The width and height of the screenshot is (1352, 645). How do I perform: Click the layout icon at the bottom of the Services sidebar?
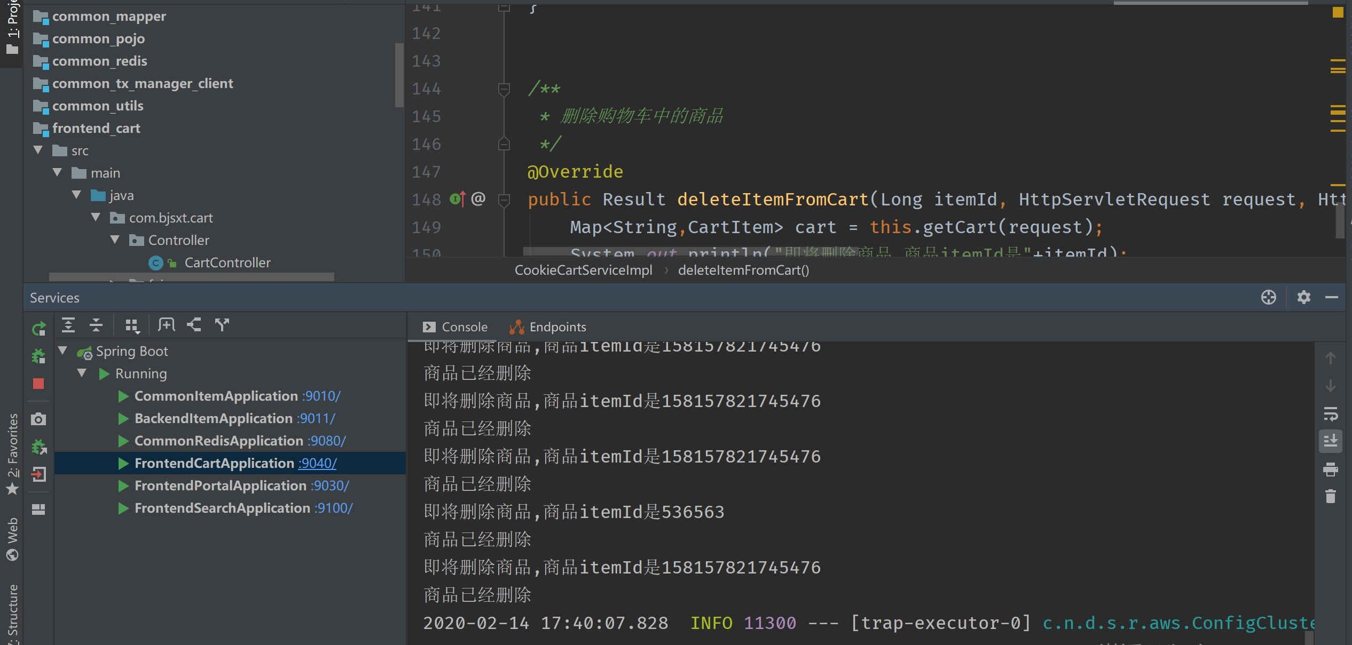[x=38, y=509]
